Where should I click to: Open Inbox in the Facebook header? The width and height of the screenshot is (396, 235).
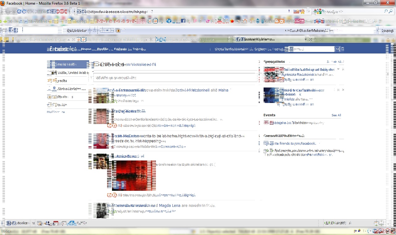(x=139, y=49)
